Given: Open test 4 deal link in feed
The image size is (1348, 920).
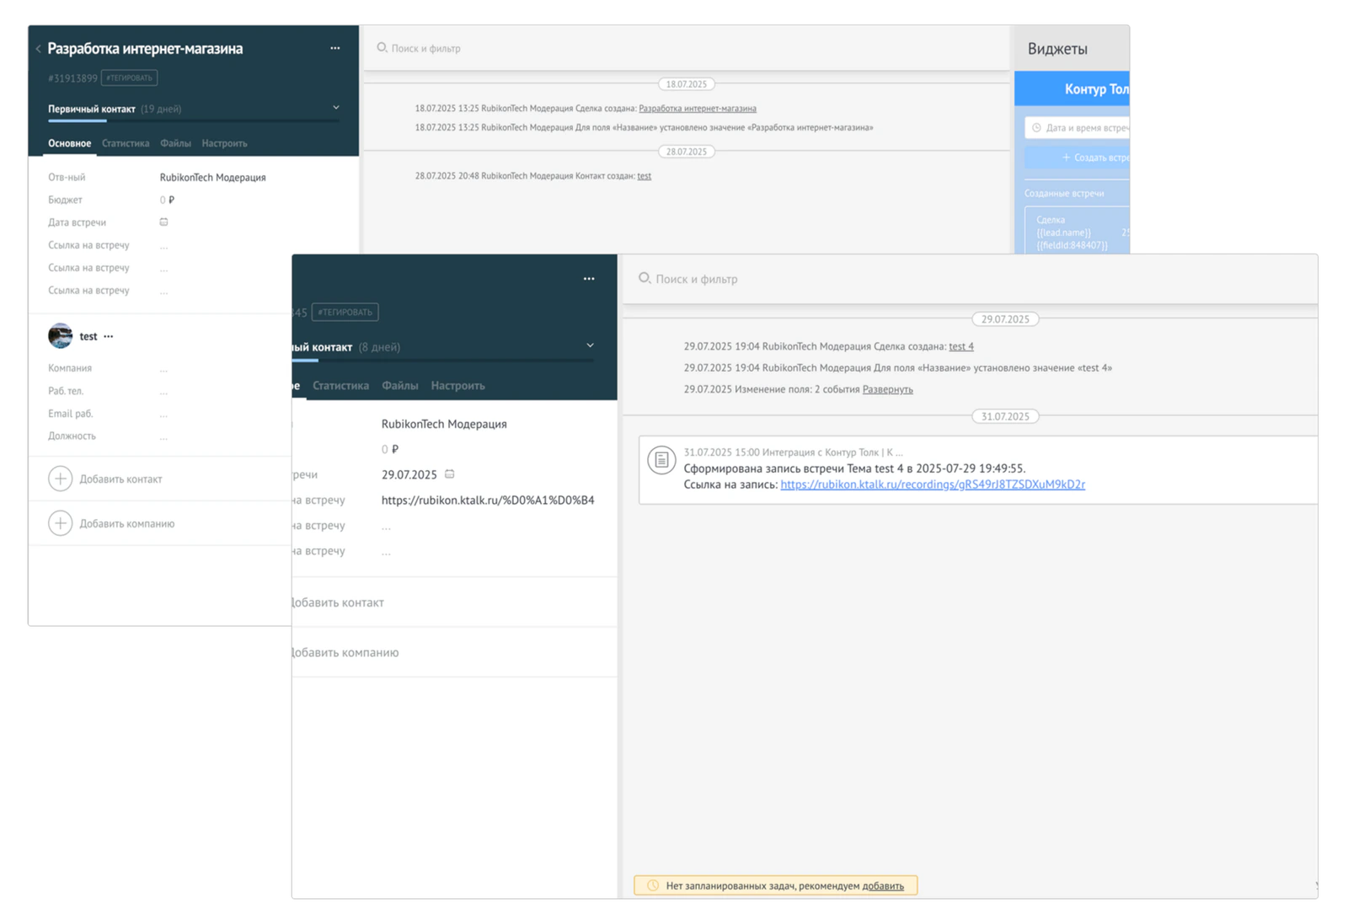Looking at the screenshot, I should tap(961, 346).
